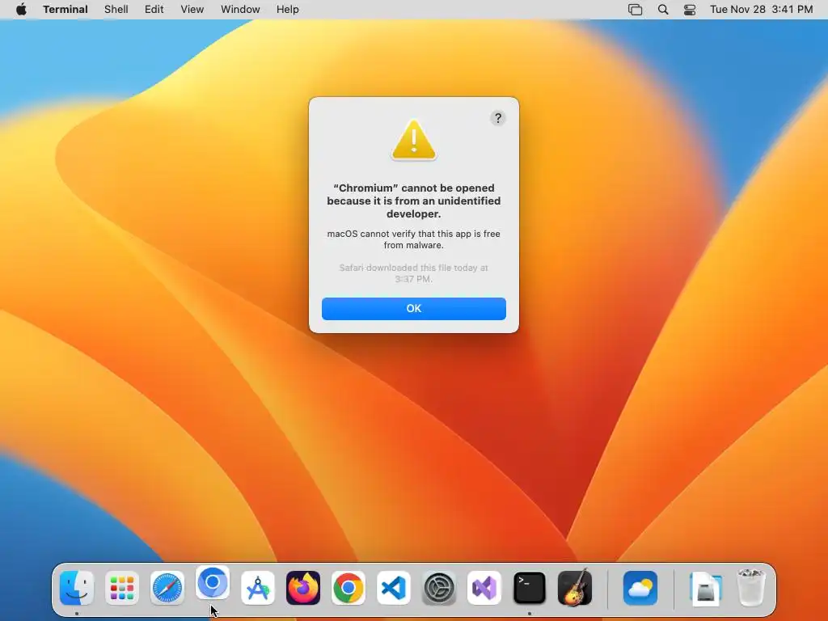Click the "macOS cannot verify" message text
The width and height of the screenshot is (828, 621).
point(414,239)
